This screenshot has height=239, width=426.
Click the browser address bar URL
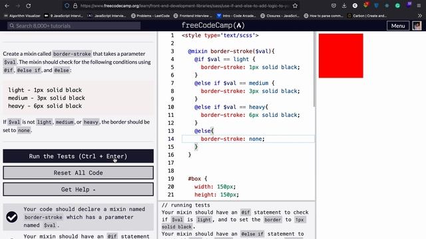point(184,6)
